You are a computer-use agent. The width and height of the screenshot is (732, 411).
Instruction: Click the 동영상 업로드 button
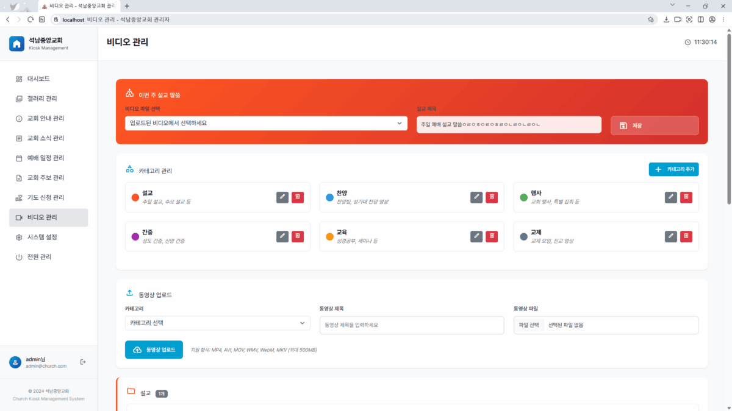point(154,350)
